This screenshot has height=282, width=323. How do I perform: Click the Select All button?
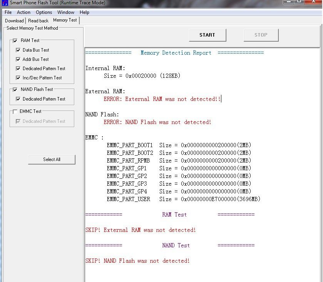(52, 159)
